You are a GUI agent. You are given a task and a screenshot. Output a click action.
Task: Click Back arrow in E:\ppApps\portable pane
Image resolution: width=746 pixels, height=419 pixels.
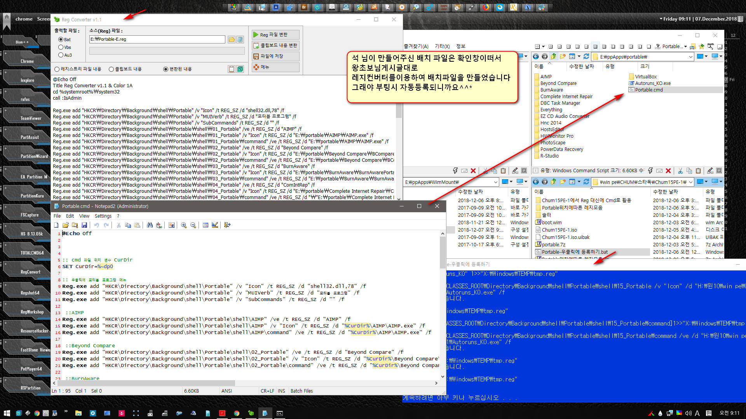[536, 57]
